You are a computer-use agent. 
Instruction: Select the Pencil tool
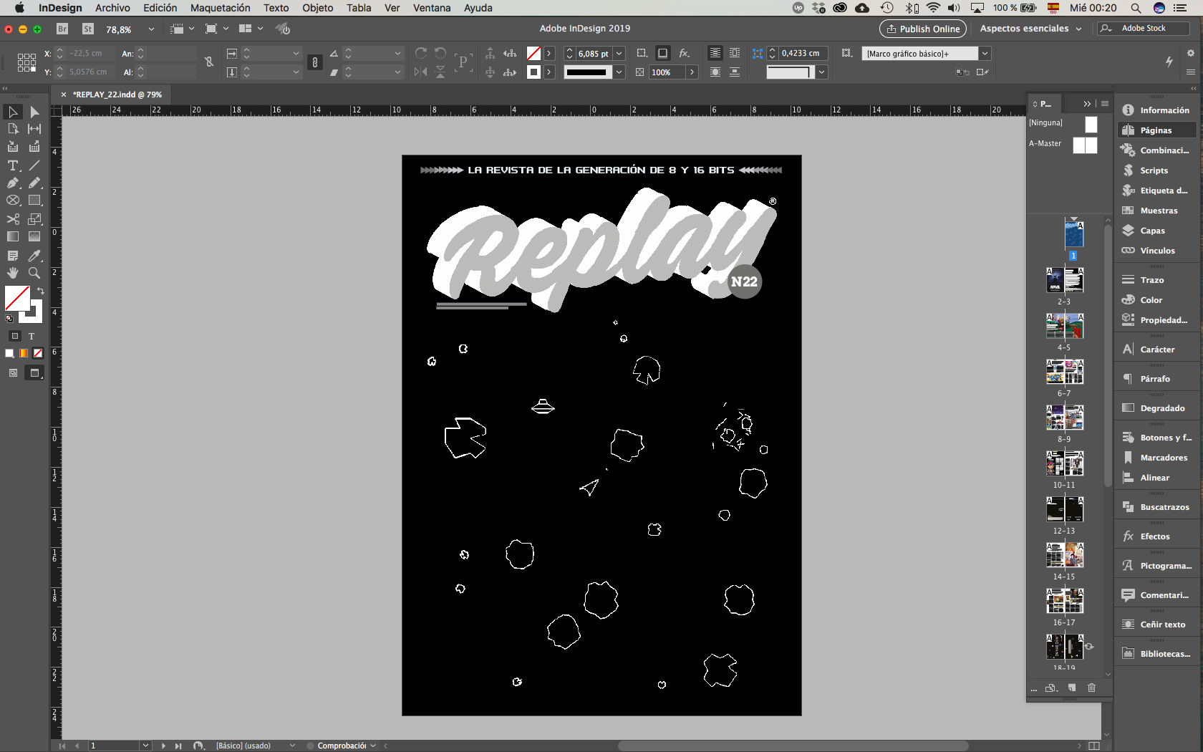click(x=34, y=183)
